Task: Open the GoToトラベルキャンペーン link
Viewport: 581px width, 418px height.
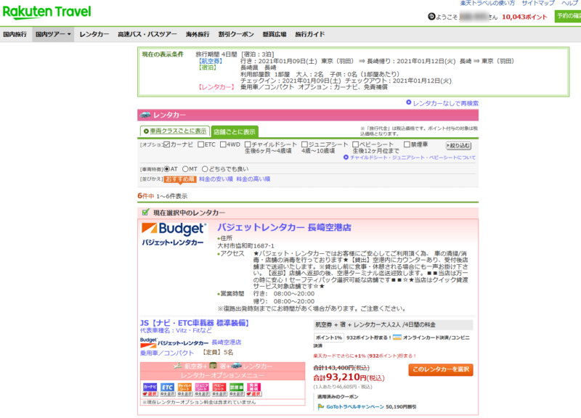Action: point(355,407)
